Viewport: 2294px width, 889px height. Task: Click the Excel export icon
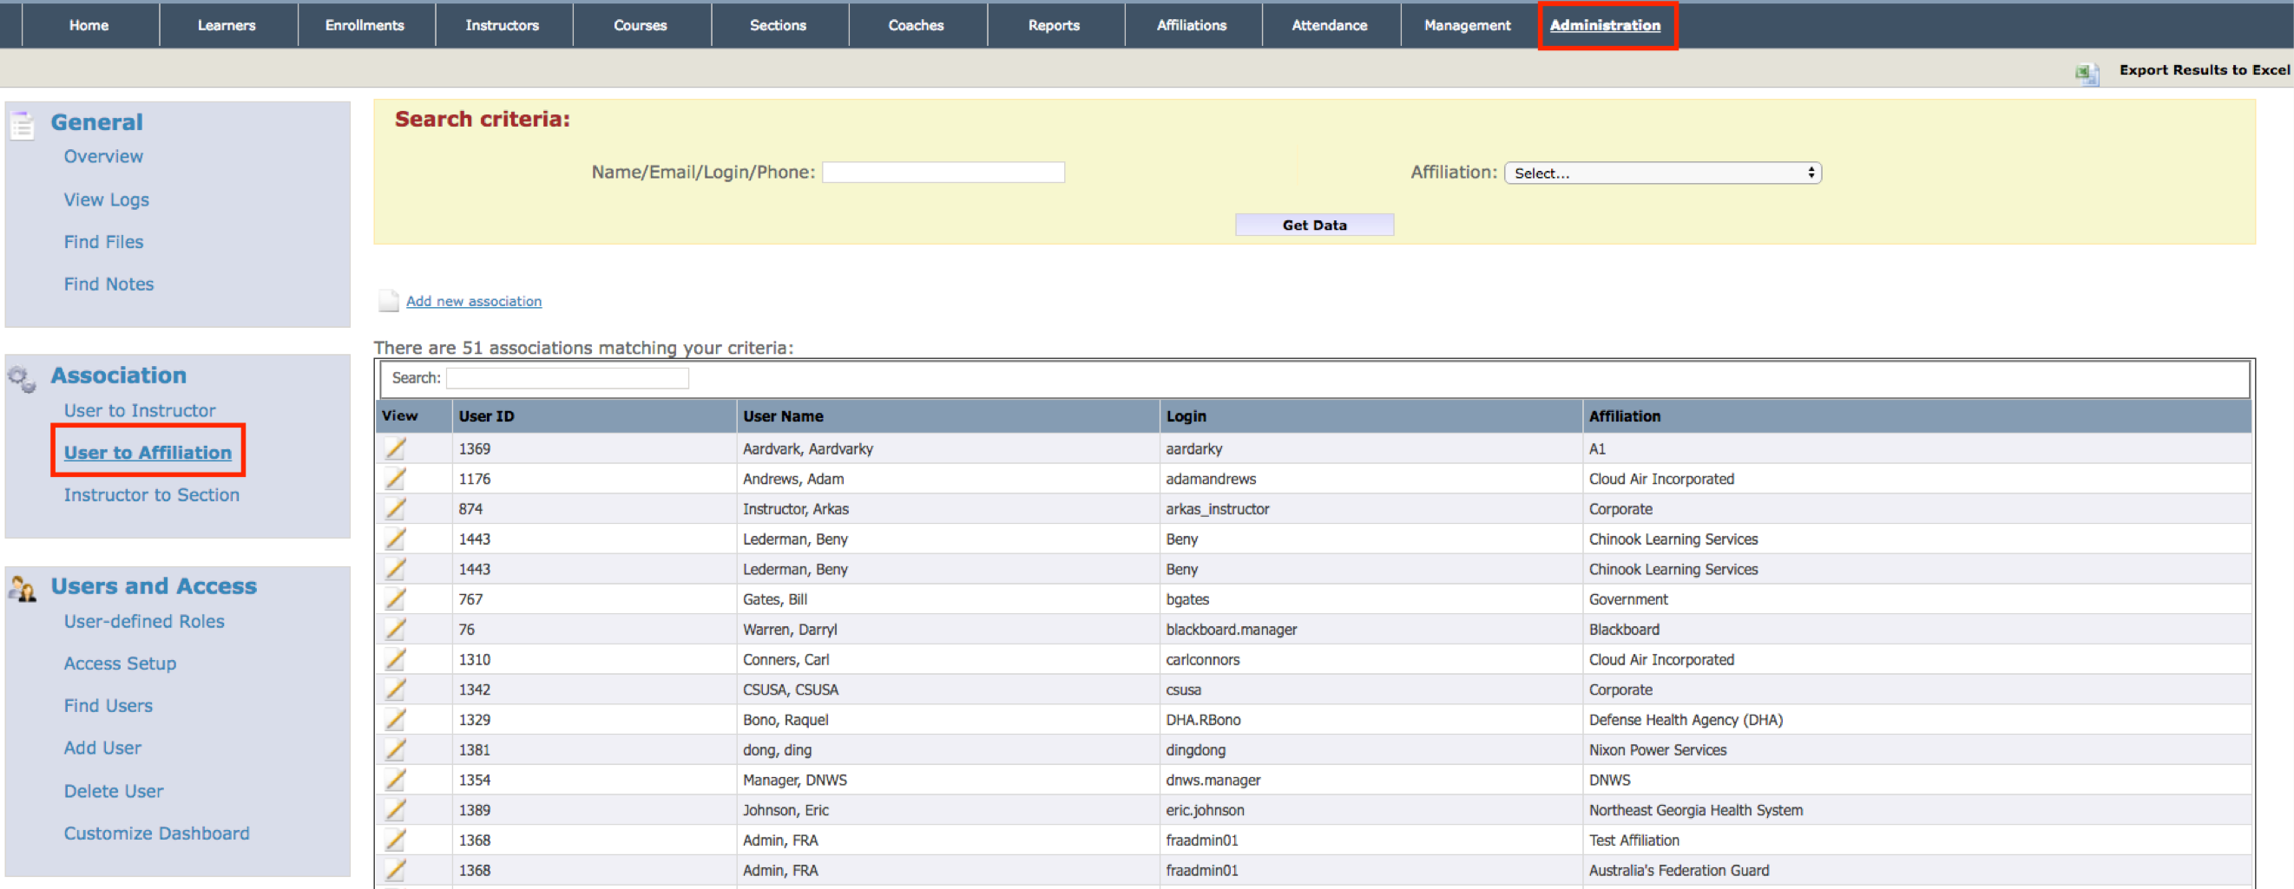tap(2087, 72)
